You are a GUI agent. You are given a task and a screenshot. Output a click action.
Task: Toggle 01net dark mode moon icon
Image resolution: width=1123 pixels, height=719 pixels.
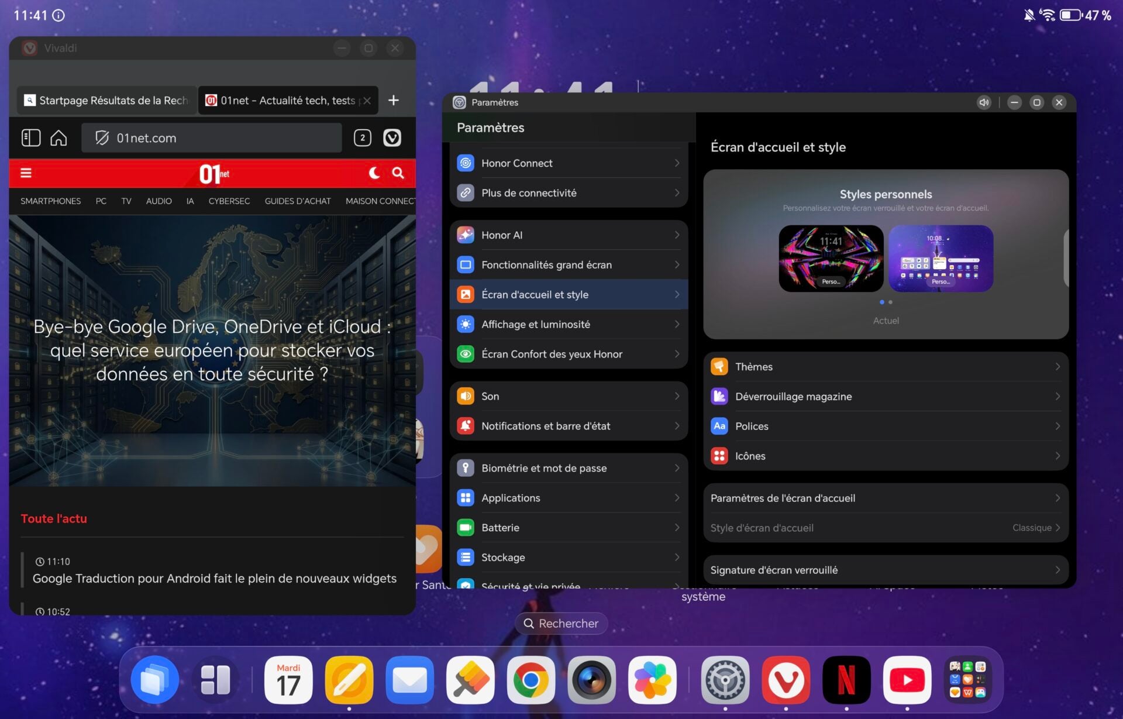click(374, 173)
